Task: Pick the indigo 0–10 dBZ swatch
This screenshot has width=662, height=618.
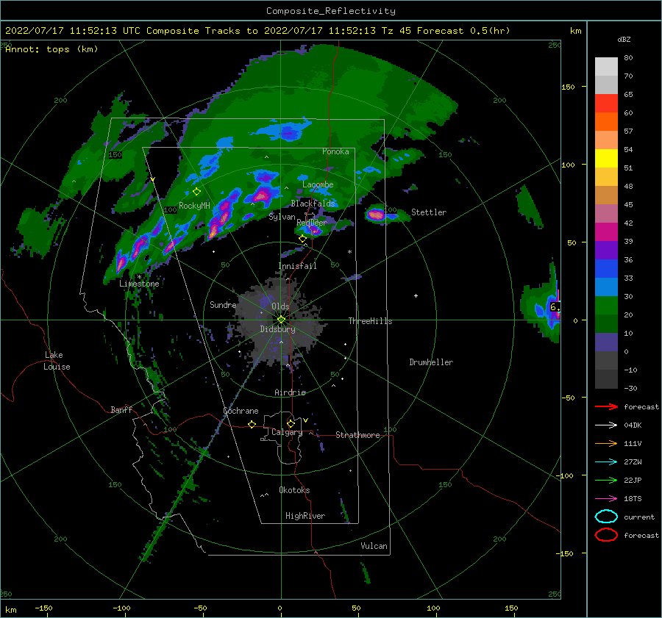Action: click(606, 342)
